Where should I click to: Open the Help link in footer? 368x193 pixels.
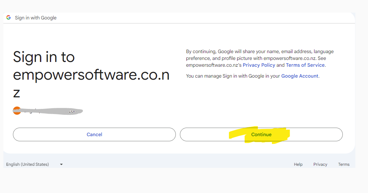click(298, 164)
